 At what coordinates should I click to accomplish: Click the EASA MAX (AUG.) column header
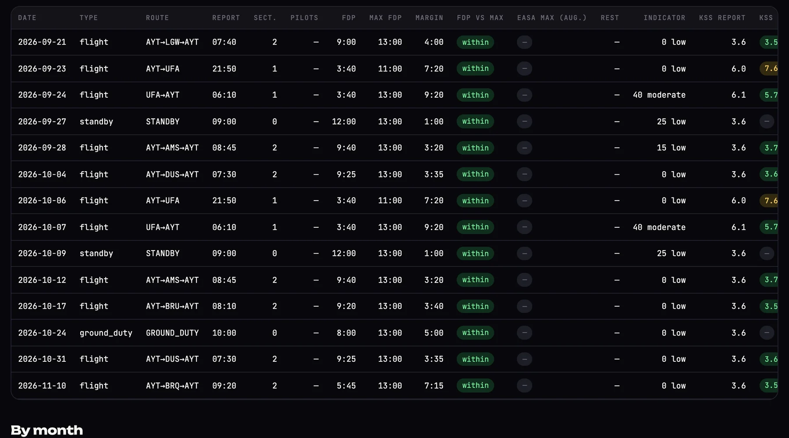pos(552,18)
